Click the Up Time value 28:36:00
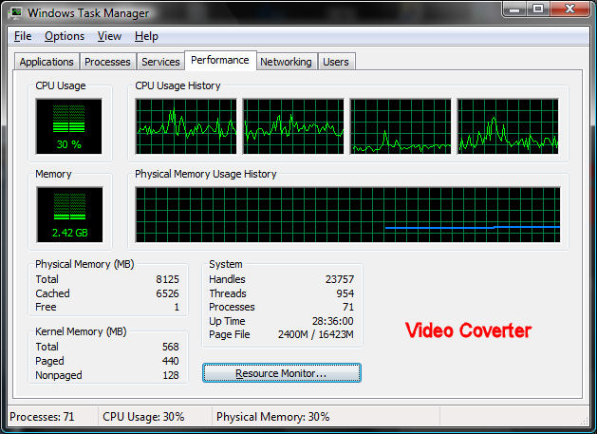 pos(333,321)
